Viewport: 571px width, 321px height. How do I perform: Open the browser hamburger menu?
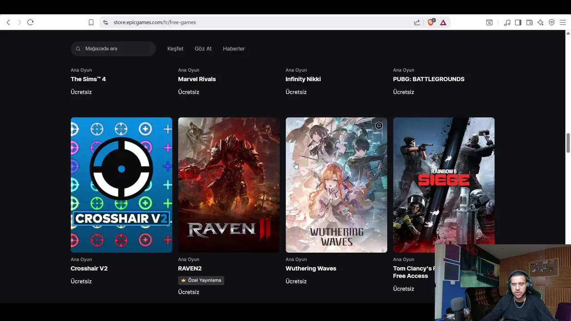[x=563, y=22]
